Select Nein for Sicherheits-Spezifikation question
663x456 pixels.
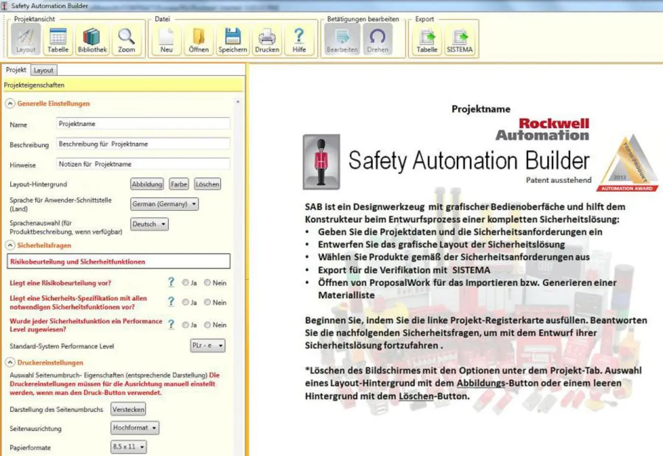[207, 302]
